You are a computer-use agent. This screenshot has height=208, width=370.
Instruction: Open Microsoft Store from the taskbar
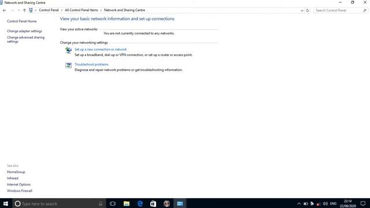point(153,203)
